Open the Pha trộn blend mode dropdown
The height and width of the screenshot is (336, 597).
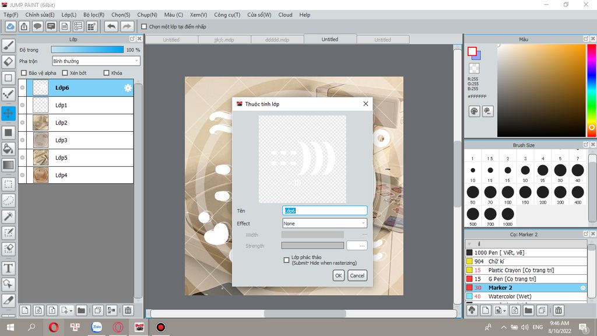coord(96,61)
